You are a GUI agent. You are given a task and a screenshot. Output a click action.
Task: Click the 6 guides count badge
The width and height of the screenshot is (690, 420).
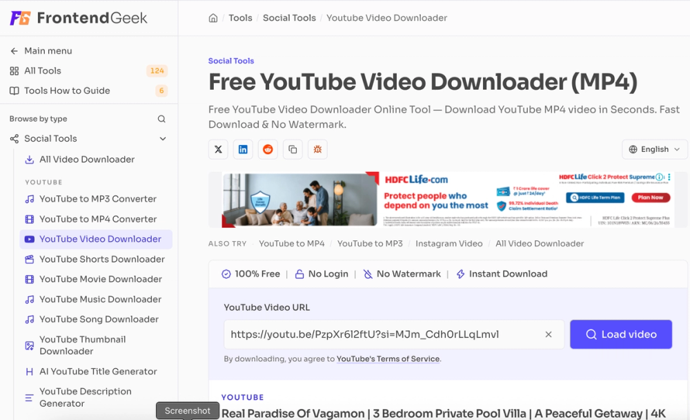pos(161,90)
